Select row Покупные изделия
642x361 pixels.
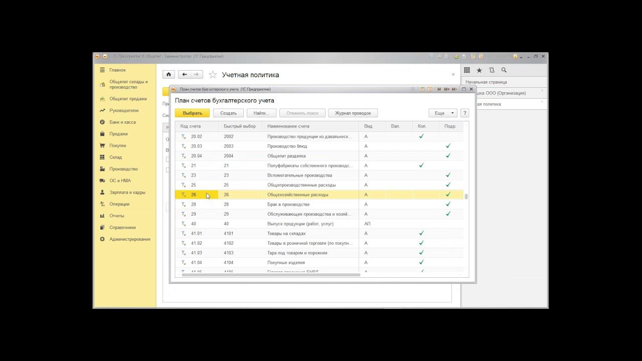click(319, 263)
